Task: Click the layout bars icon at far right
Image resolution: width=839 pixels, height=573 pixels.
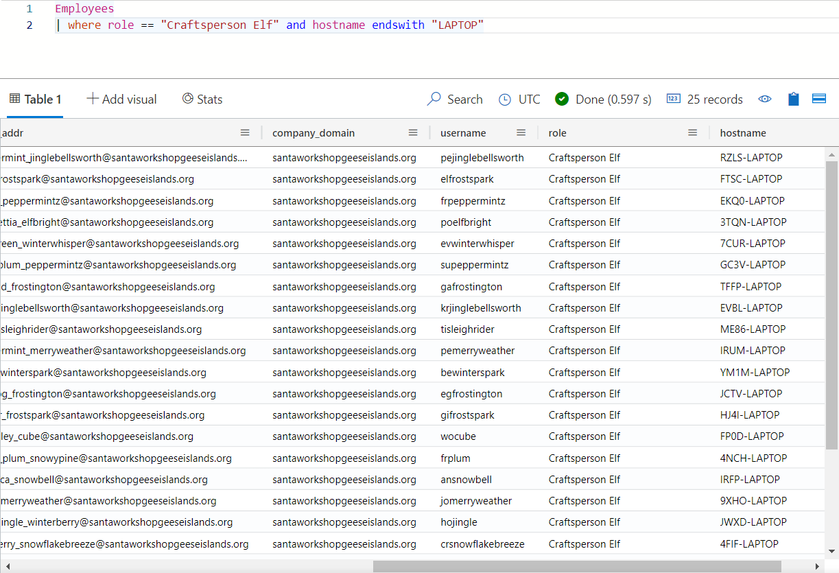Action: [x=818, y=99]
